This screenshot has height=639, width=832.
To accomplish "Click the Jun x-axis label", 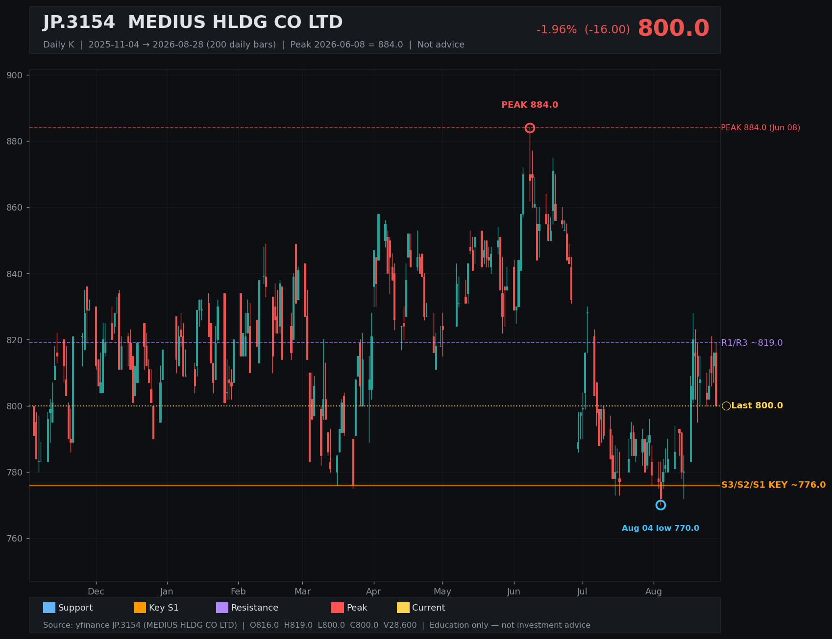I will click(514, 592).
